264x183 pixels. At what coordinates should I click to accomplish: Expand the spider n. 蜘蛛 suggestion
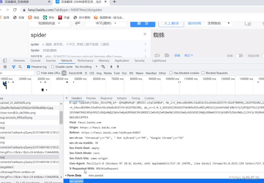[x=145, y=44]
